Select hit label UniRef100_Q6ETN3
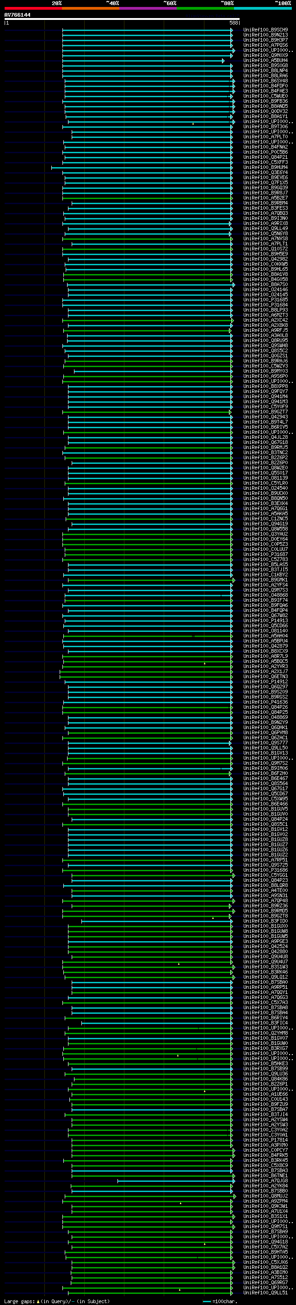Image resolution: width=296 pixels, height=1305 pixels. coord(265,677)
